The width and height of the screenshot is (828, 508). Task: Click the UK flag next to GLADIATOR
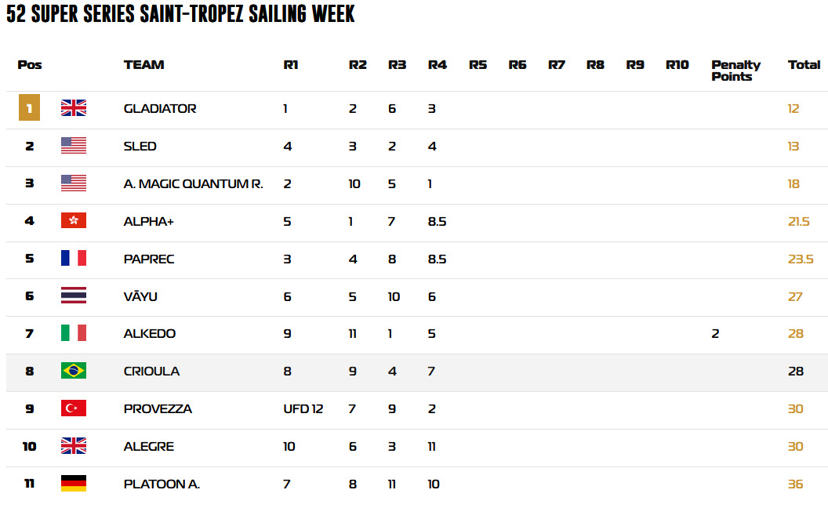(74, 107)
